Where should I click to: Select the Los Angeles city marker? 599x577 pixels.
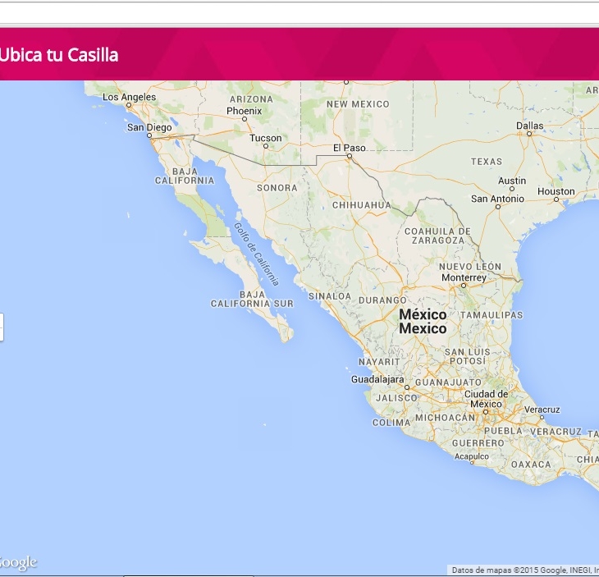[x=129, y=105]
